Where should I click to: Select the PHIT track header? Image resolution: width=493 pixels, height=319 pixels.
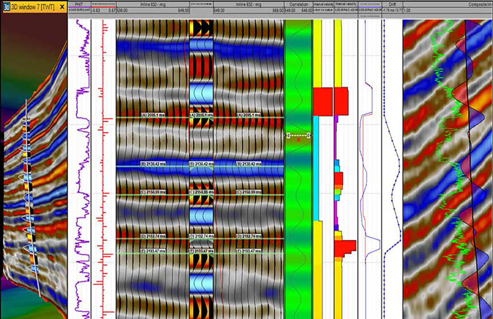(x=79, y=4)
